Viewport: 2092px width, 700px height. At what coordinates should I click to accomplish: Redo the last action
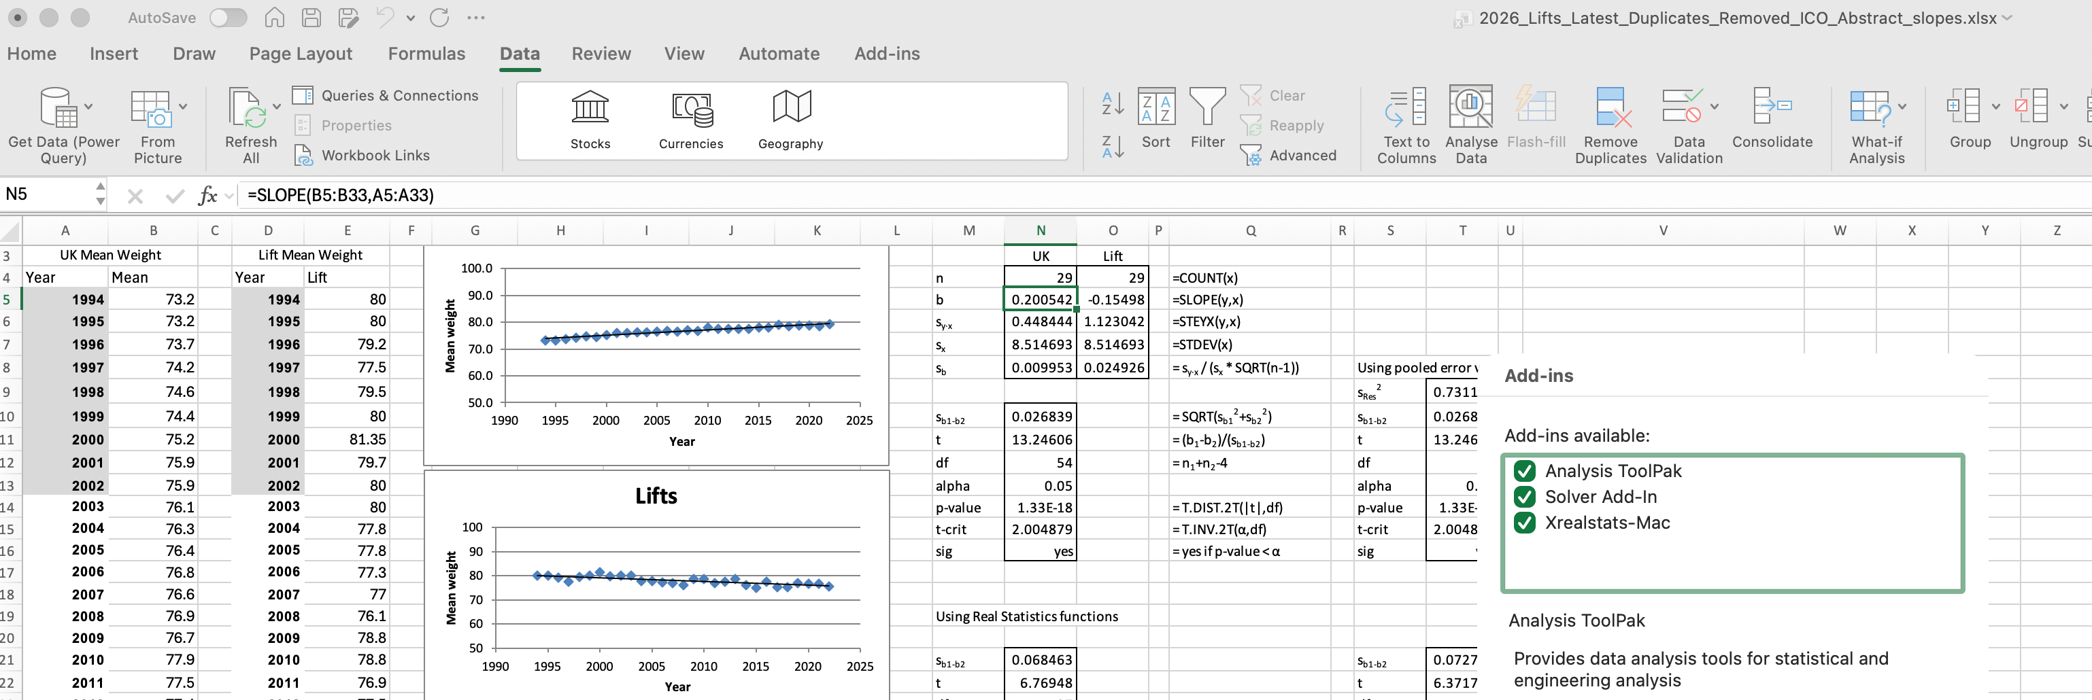pos(439,17)
